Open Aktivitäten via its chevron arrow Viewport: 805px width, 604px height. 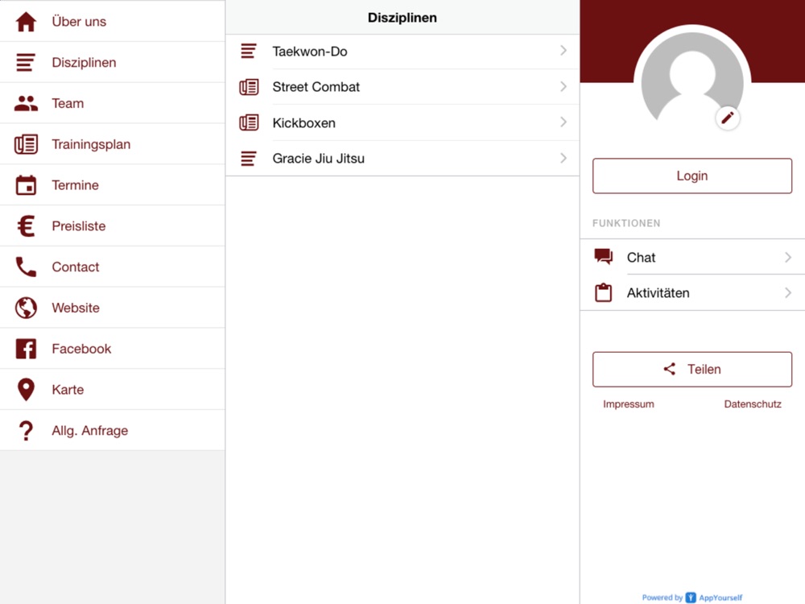tap(788, 293)
